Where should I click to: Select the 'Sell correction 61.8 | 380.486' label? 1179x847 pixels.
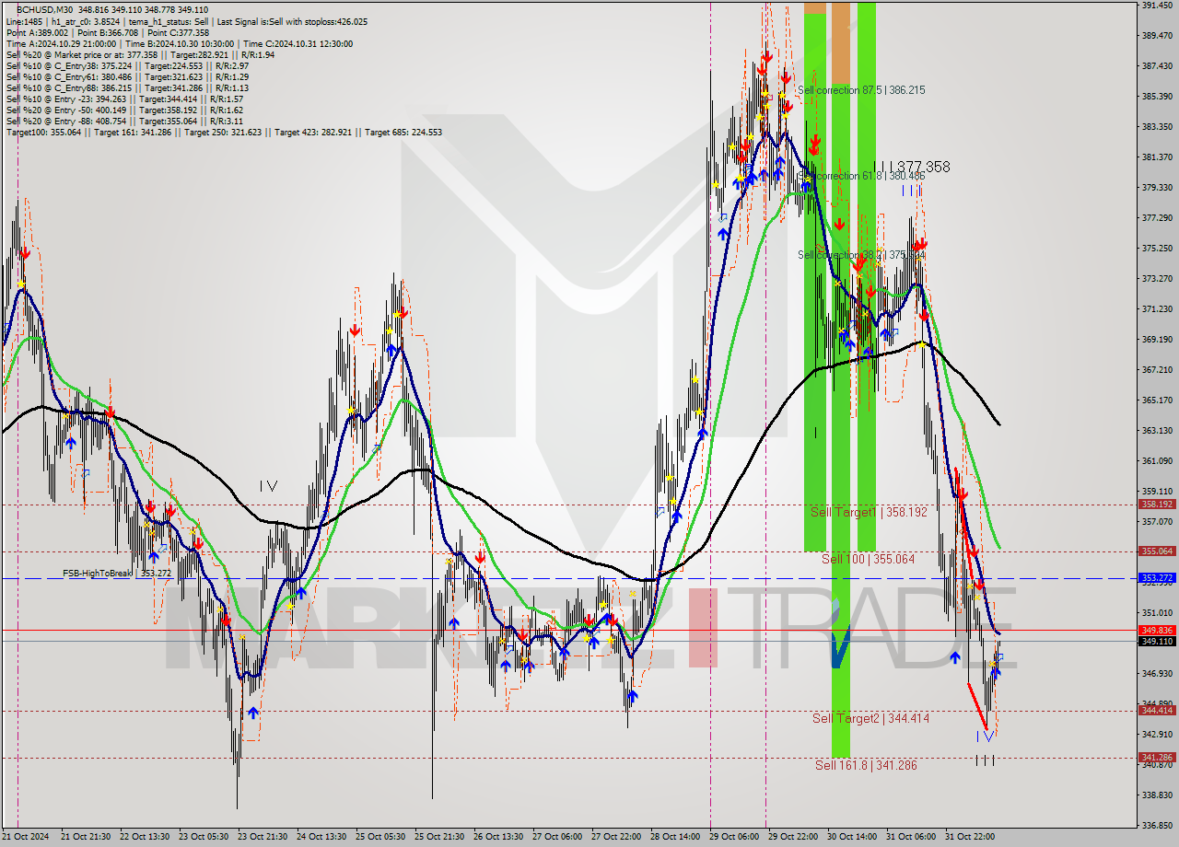[x=861, y=176]
